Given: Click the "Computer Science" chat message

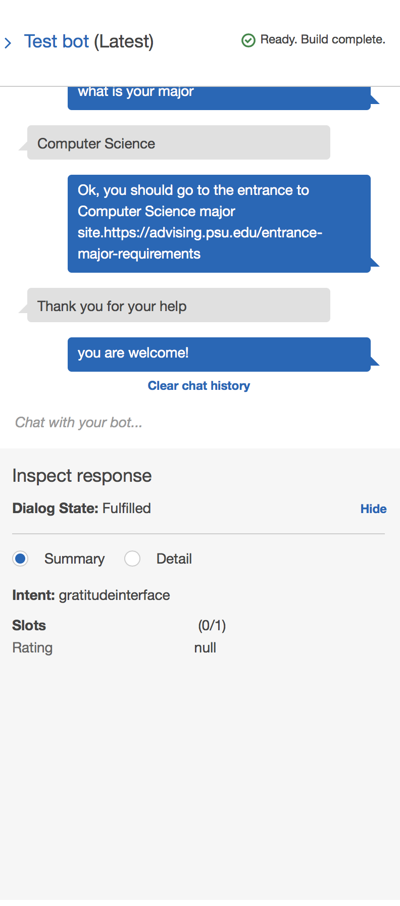Looking at the screenshot, I should (178, 143).
